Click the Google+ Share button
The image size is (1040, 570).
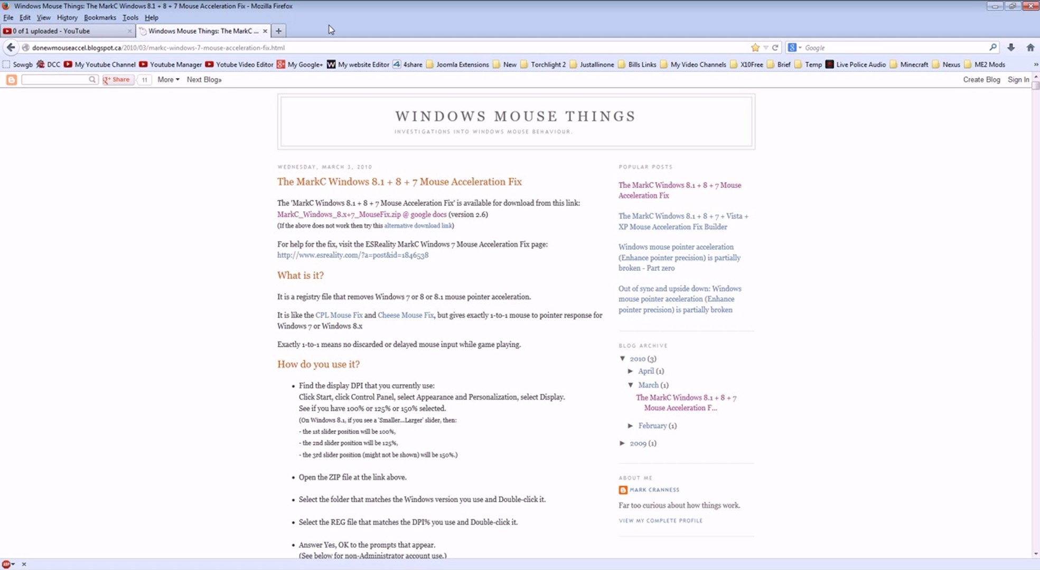(x=117, y=80)
